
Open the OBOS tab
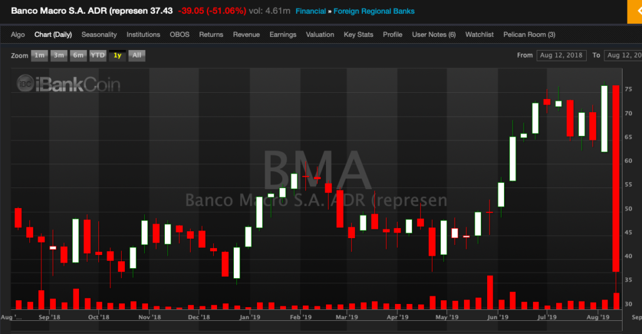pyautogui.click(x=179, y=35)
